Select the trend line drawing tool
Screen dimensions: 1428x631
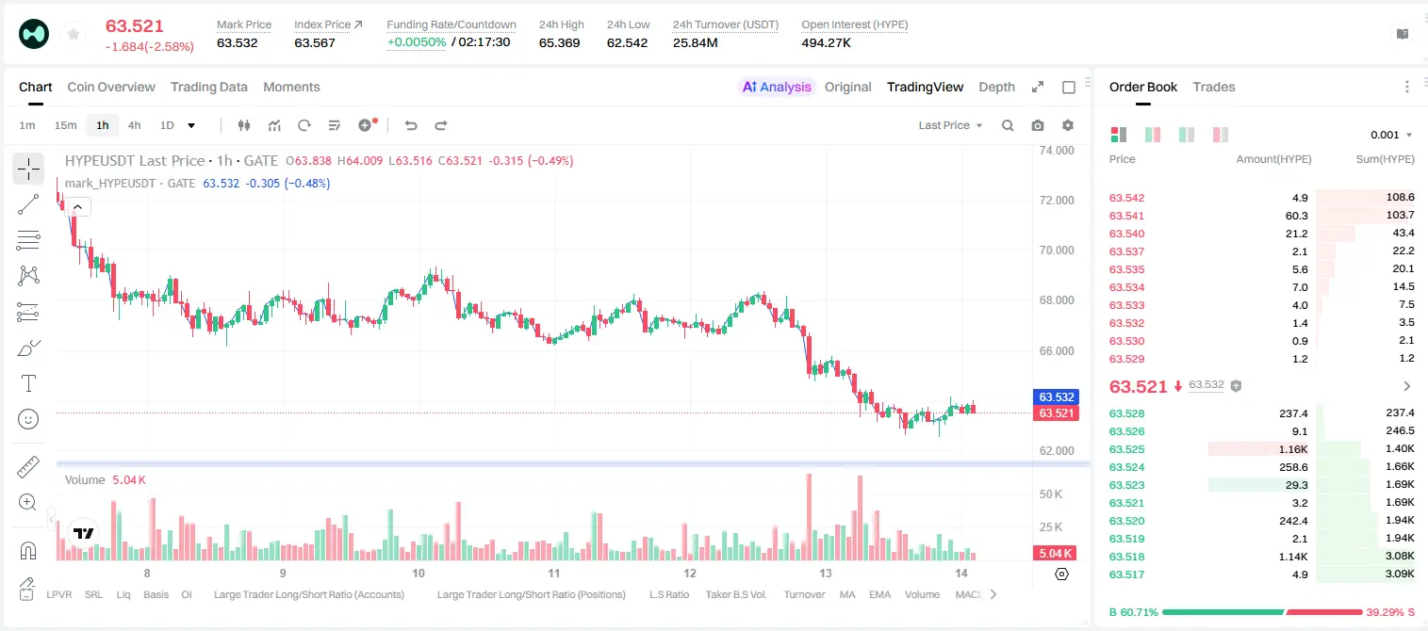pyautogui.click(x=28, y=204)
